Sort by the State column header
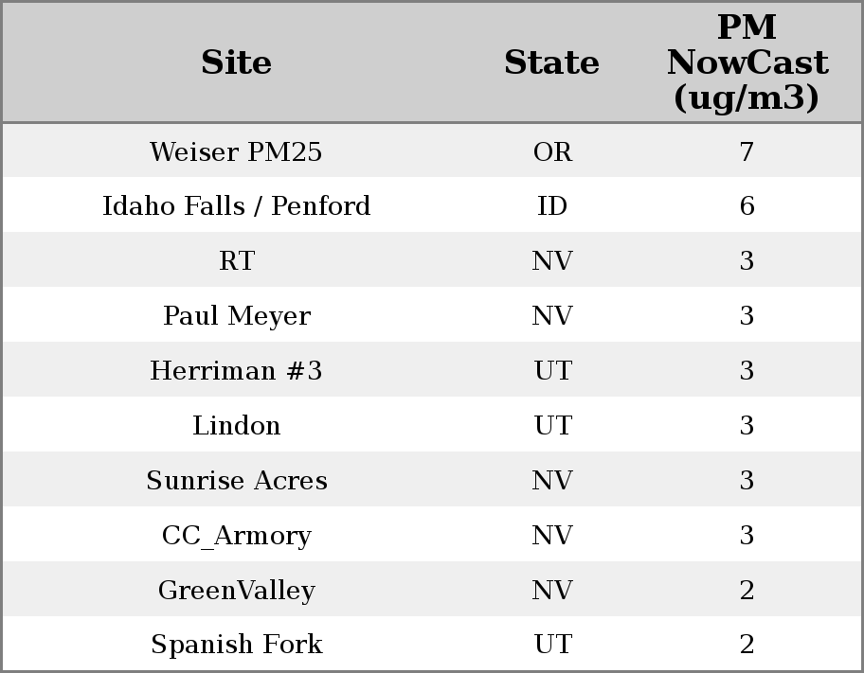864x673 pixels. pos(551,62)
